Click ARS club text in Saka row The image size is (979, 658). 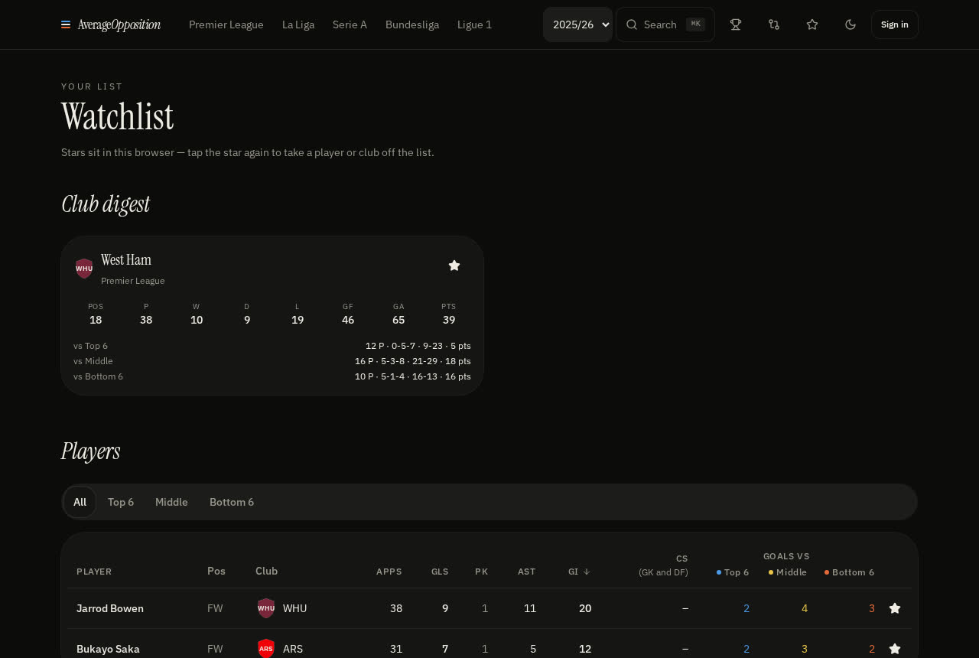(x=293, y=649)
